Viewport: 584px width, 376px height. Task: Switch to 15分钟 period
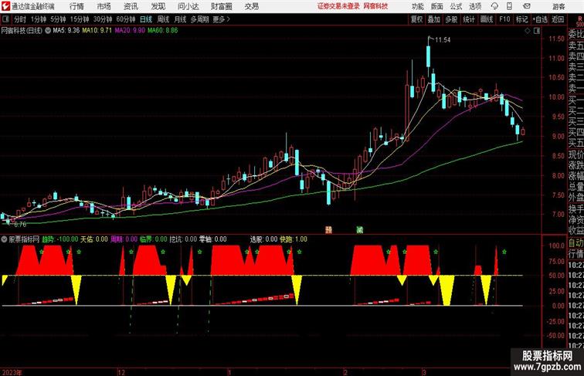click(80, 19)
